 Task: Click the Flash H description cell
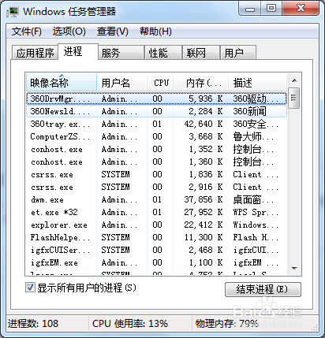(x=256, y=237)
